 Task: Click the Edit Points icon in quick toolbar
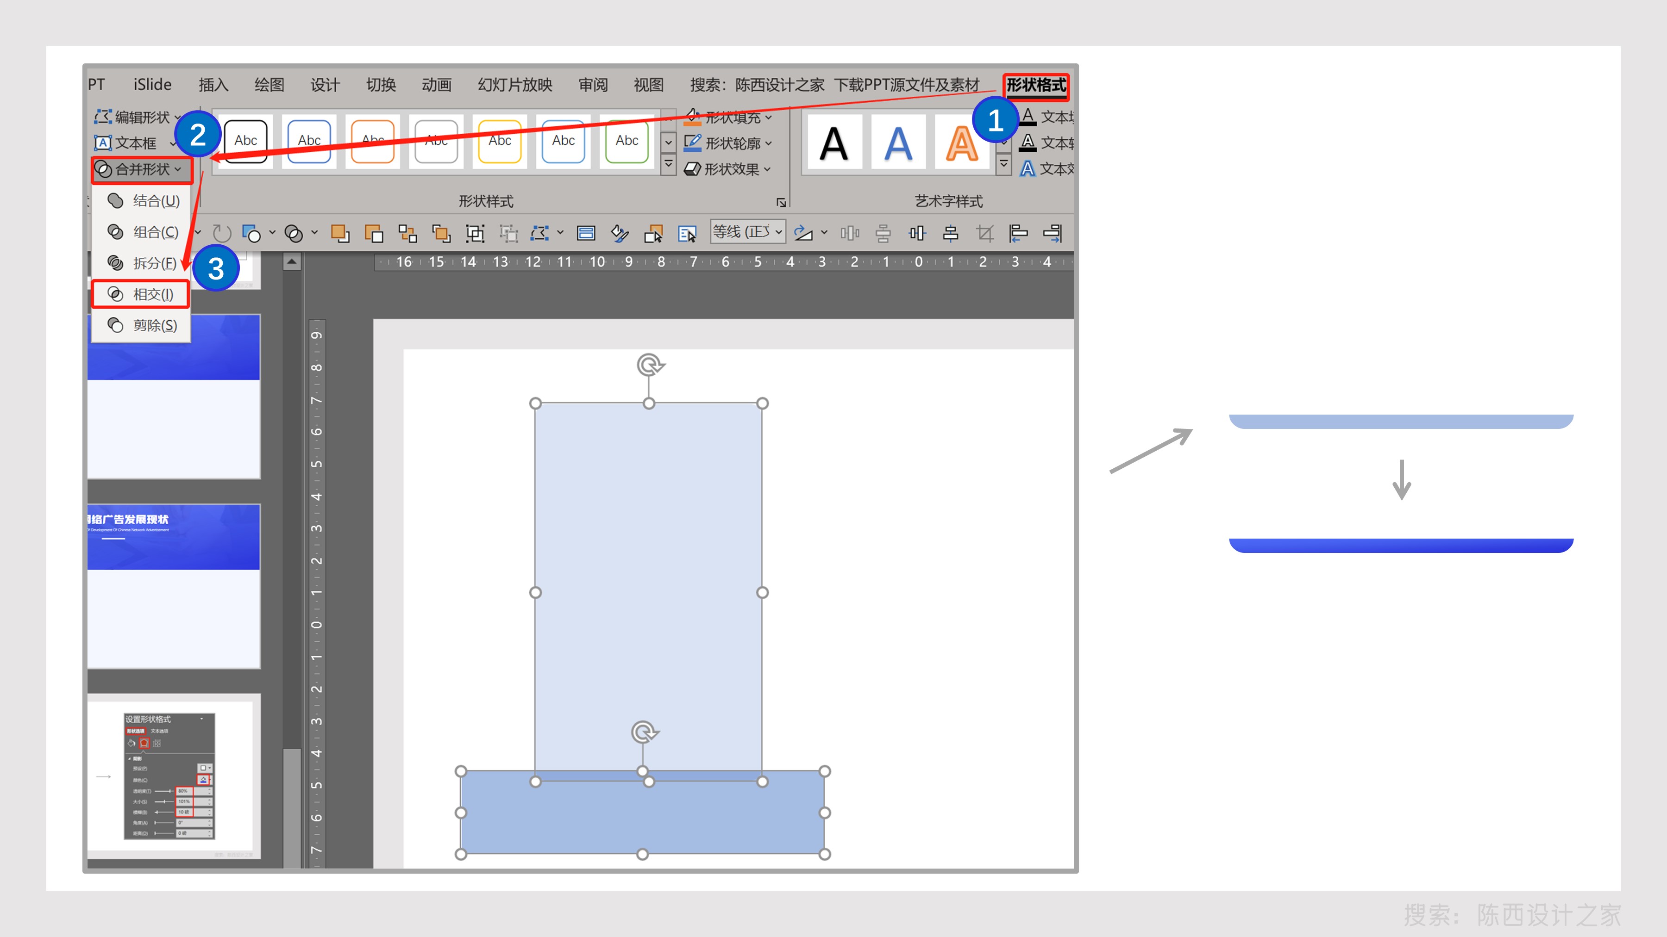(x=539, y=233)
